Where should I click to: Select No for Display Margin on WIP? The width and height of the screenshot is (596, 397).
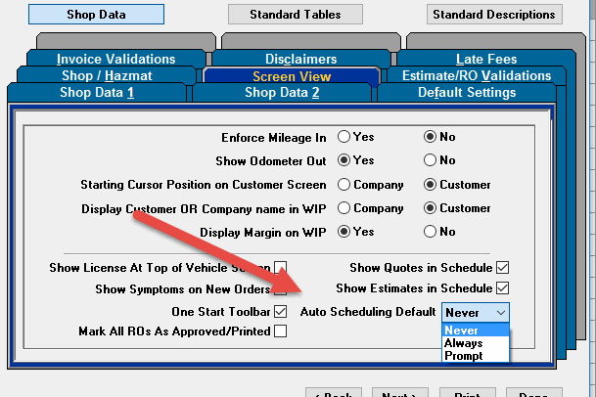click(430, 232)
